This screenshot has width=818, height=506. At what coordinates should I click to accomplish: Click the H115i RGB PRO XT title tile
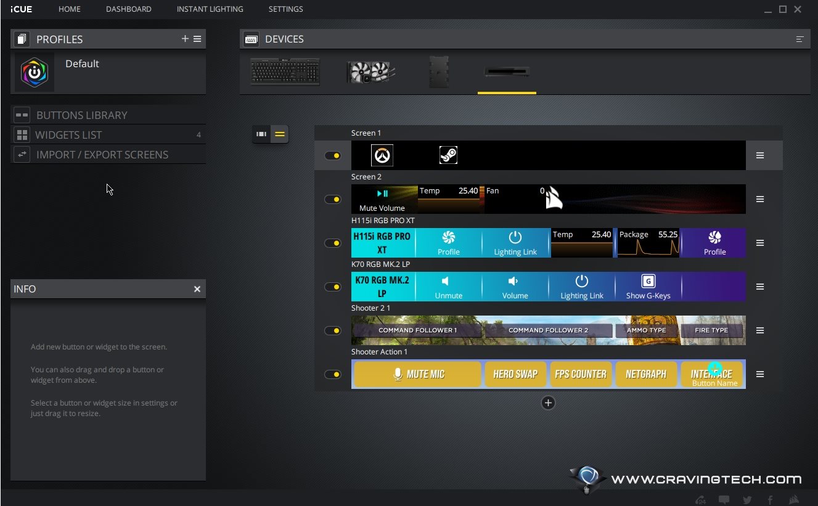point(383,243)
